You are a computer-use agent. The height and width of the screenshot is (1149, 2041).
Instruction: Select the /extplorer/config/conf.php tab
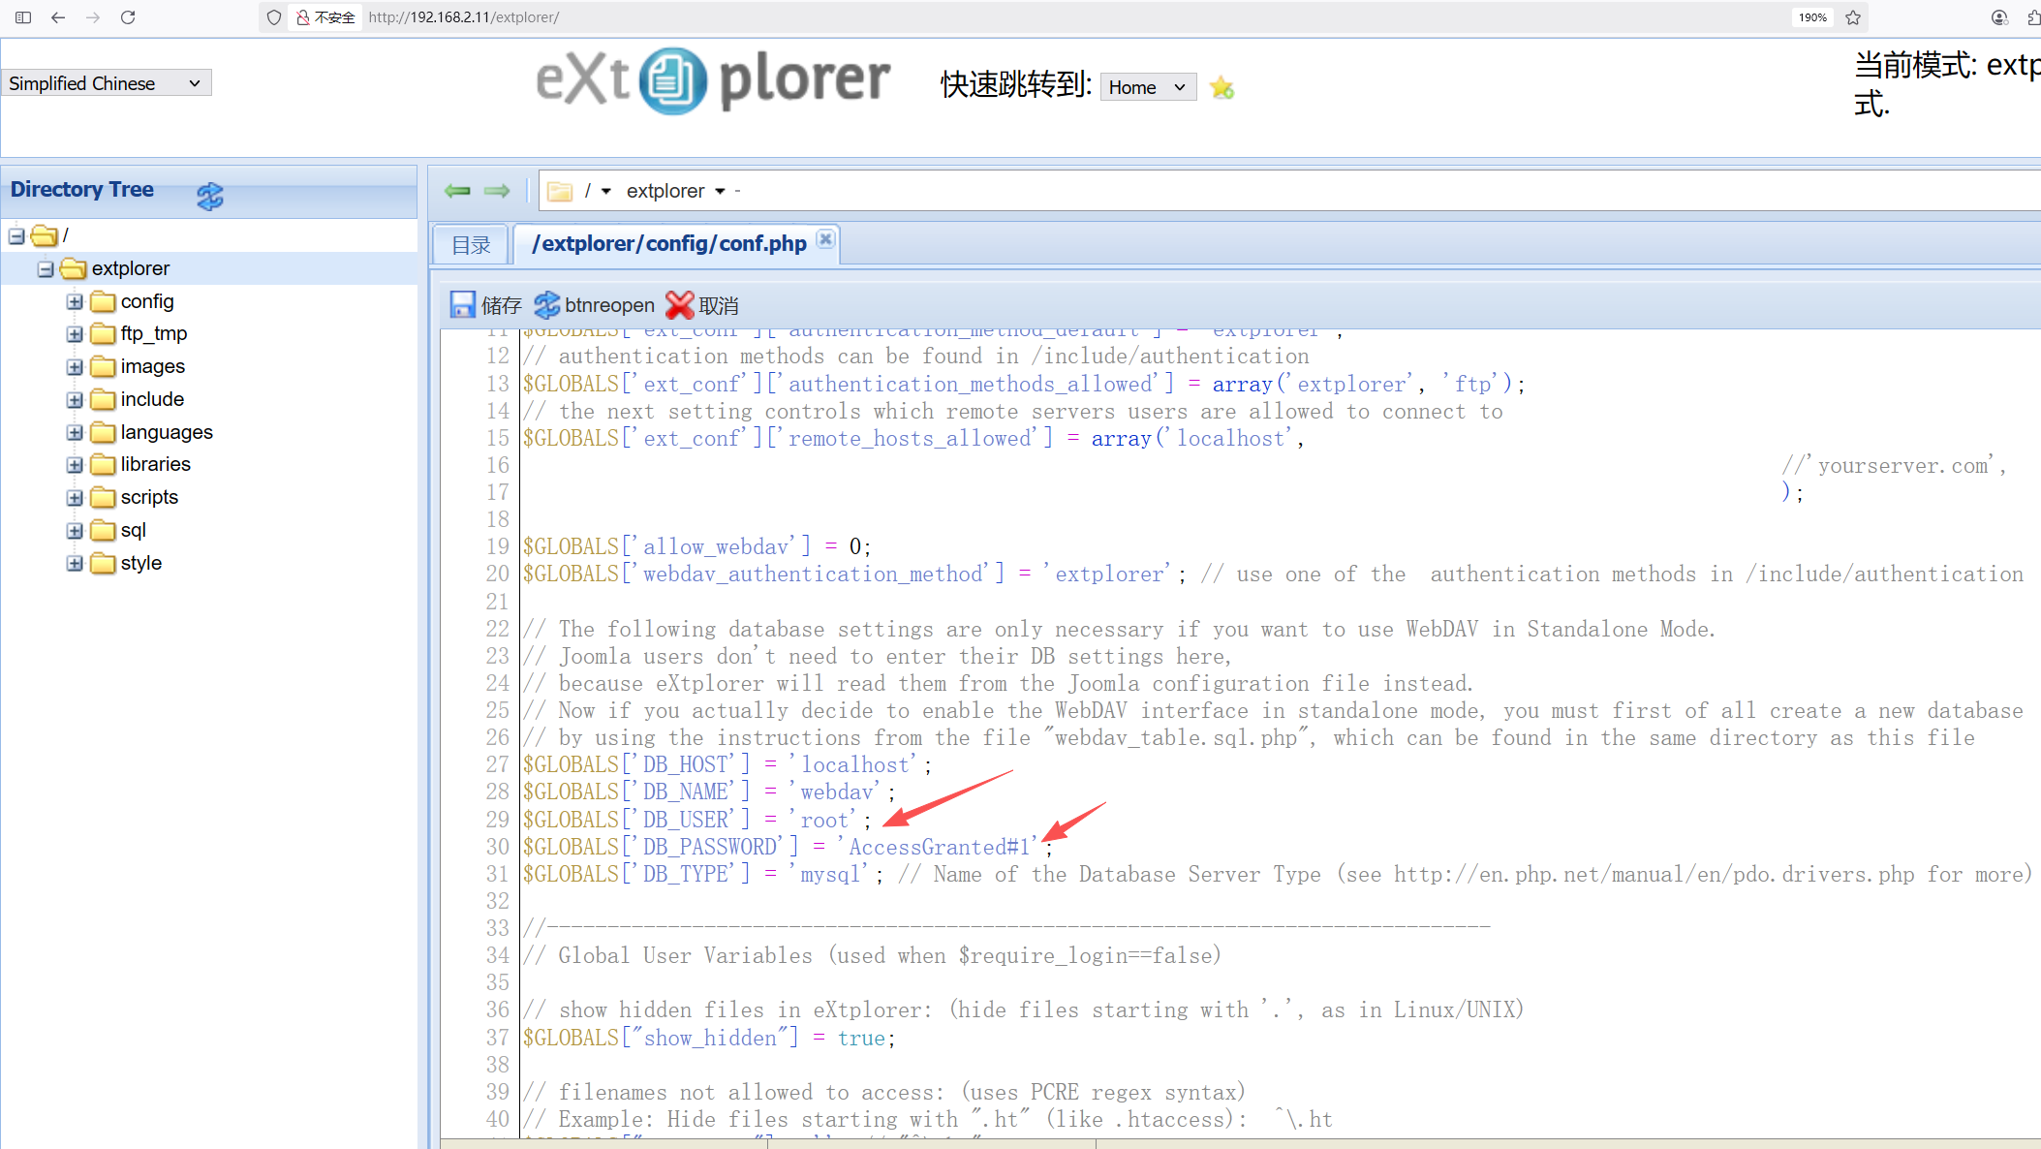click(x=668, y=244)
